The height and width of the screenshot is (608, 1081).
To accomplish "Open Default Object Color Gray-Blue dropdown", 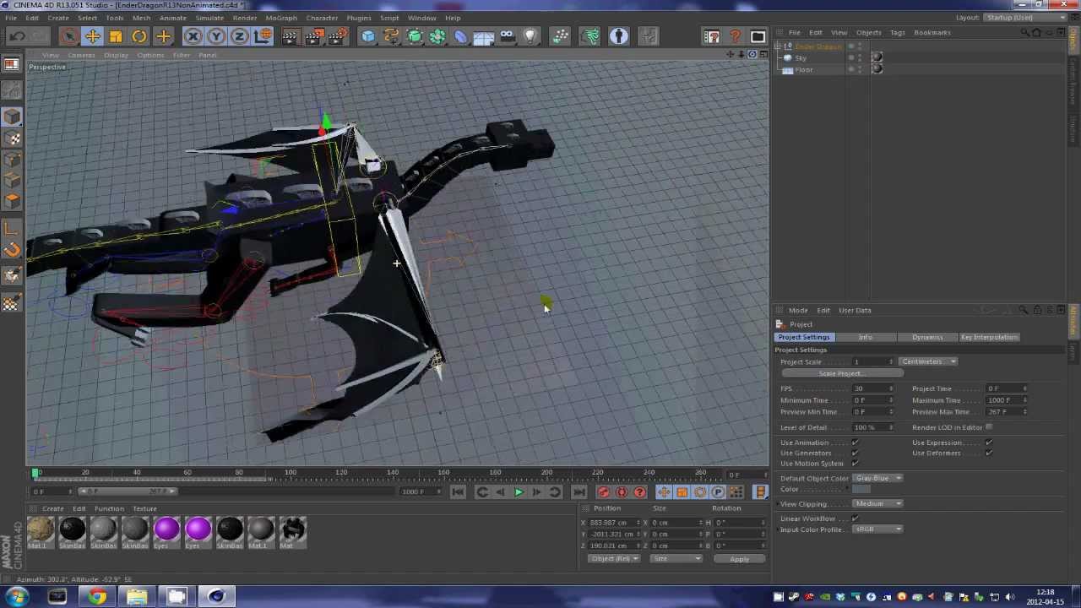I will coord(877,478).
